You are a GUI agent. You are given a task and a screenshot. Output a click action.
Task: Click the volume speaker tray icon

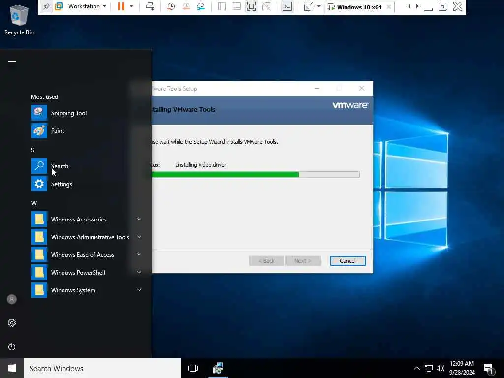tap(441, 368)
